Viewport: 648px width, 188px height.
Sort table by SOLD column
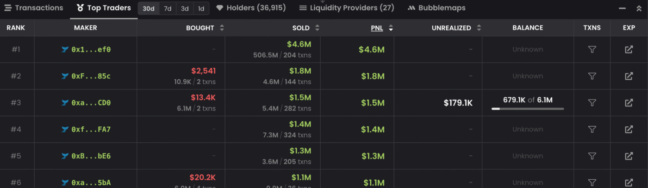[x=317, y=28]
